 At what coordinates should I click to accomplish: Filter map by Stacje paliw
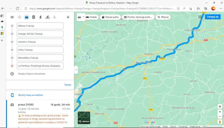[110, 17]
